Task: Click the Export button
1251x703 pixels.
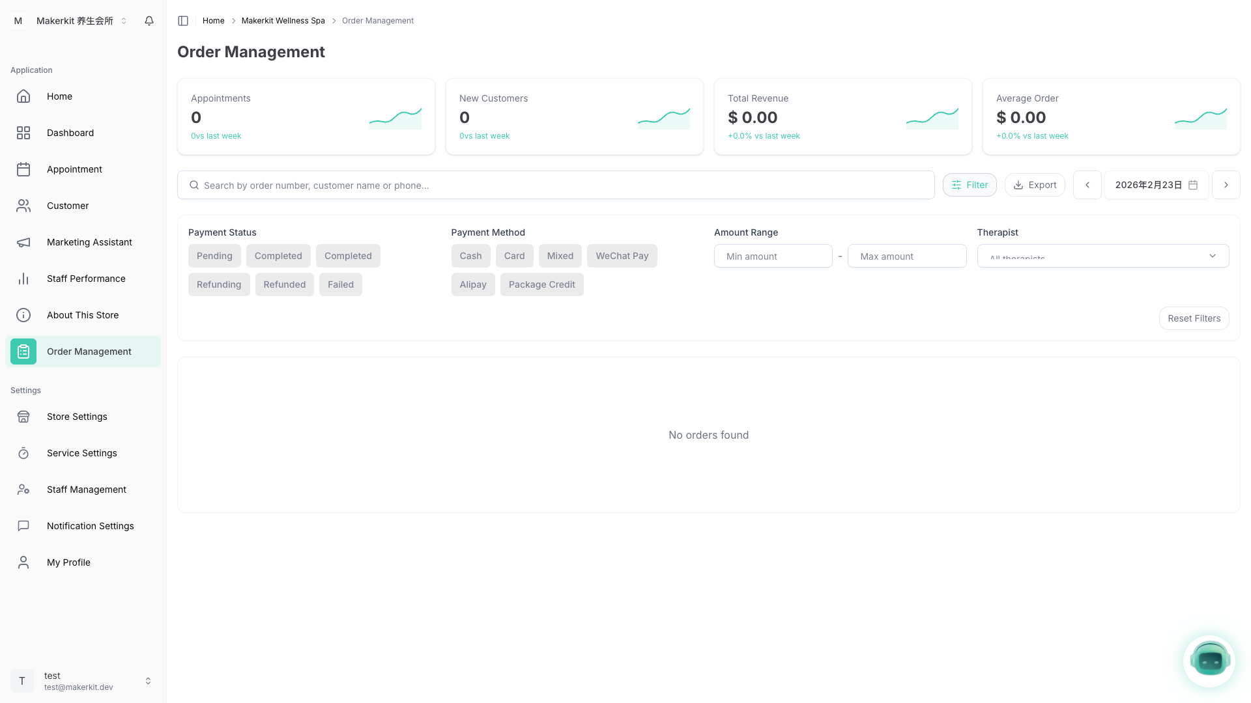Action: pyautogui.click(x=1035, y=185)
